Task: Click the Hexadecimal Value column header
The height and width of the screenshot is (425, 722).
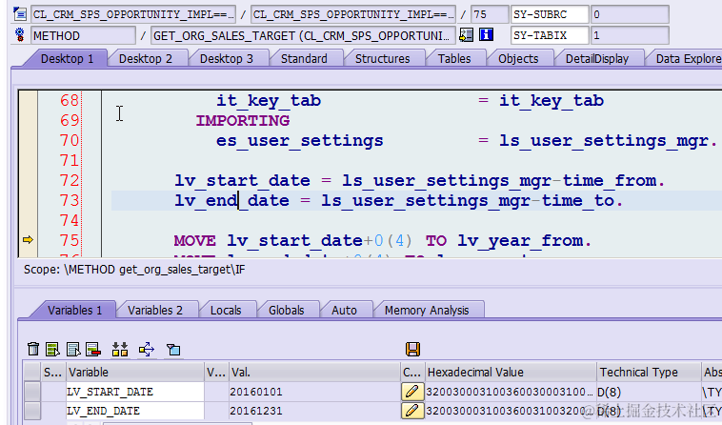Action: (511, 372)
